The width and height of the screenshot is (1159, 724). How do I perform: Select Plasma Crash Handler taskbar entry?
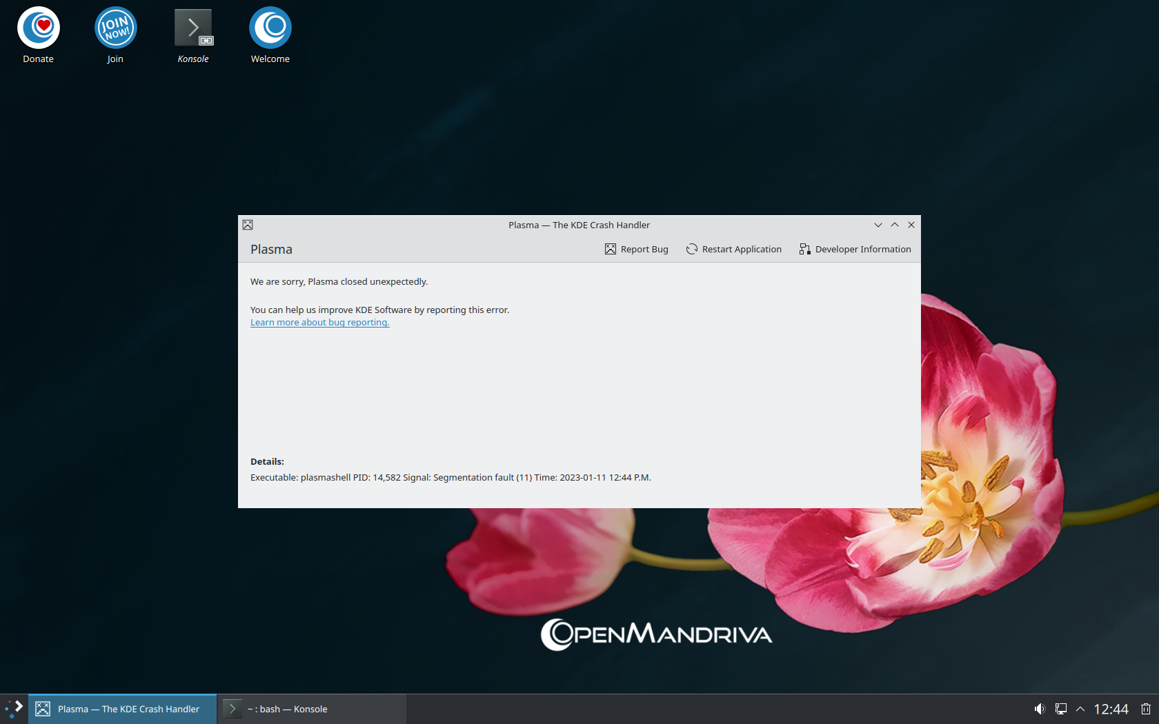(x=123, y=709)
